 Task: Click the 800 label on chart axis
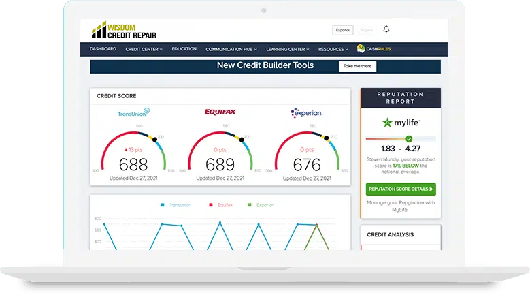click(98, 219)
